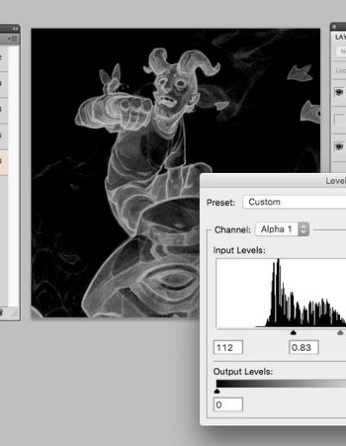Open the blend mode dropdown in Layers panel

(x=342, y=52)
